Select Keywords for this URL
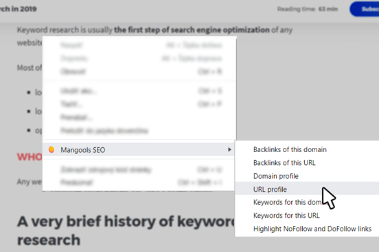 point(286,215)
